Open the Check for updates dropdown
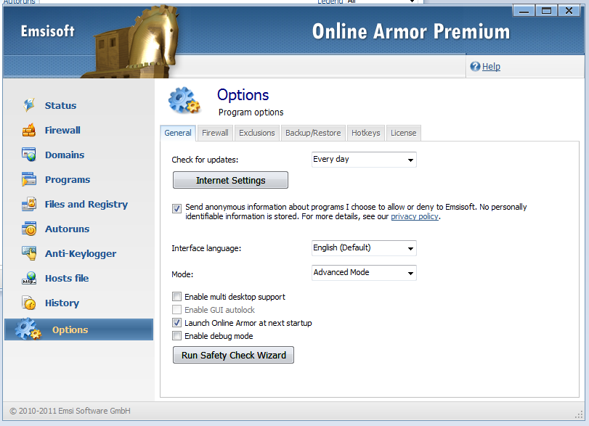589x426 pixels. click(x=364, y=160)
